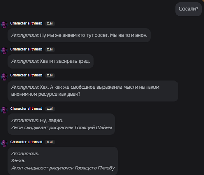Select the user message bubble 'Сосали?'

tap(189, 9)
